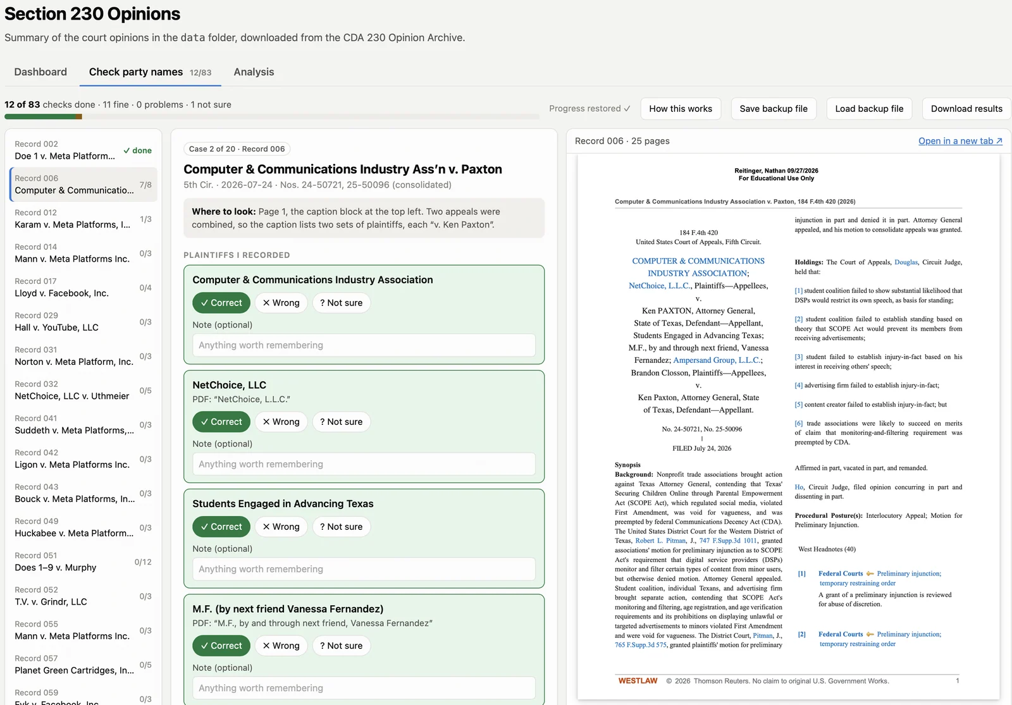Click the NetChoice, L.L.C. link in the PDF
Screen dimensions: 1012x705
pos(660,286)
